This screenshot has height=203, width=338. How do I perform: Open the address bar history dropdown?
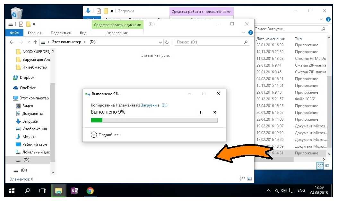(x=161, y=42)
